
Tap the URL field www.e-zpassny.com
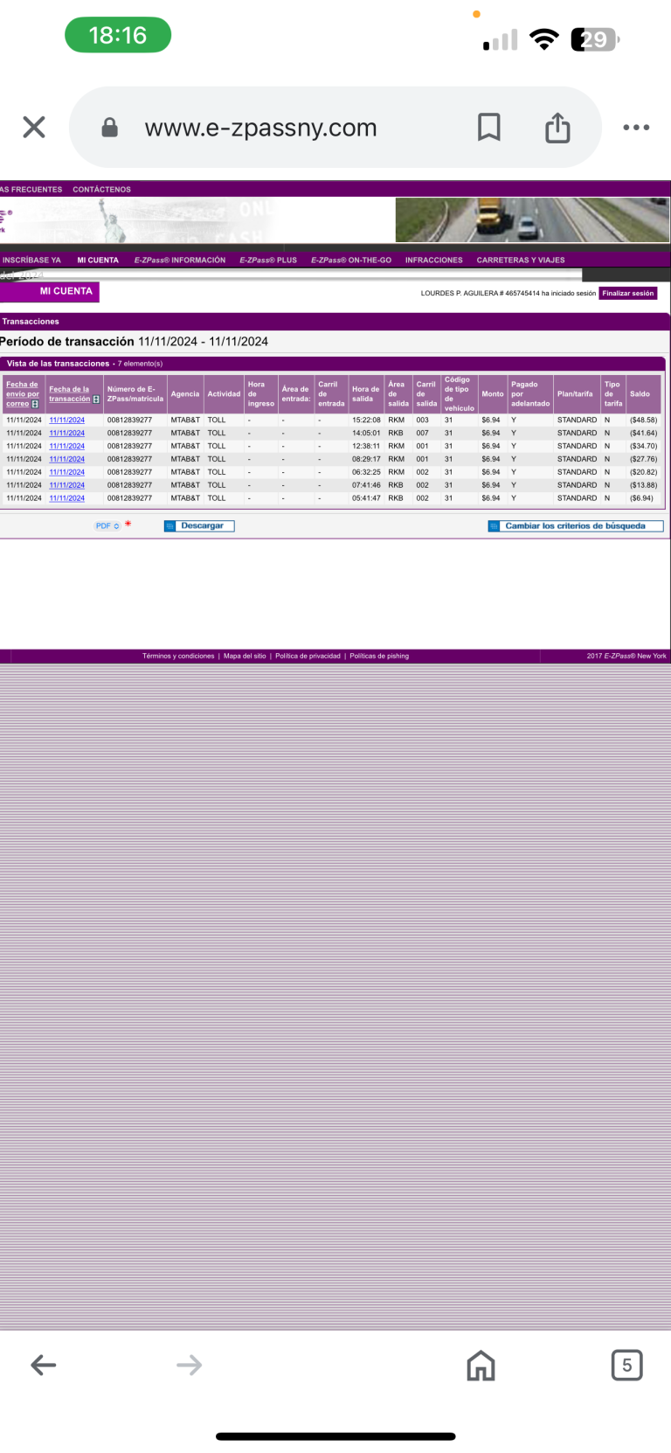260,128
